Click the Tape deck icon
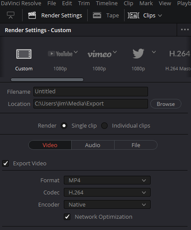Image resolution: width=191 pixels, height=230 pixels. 97,15
